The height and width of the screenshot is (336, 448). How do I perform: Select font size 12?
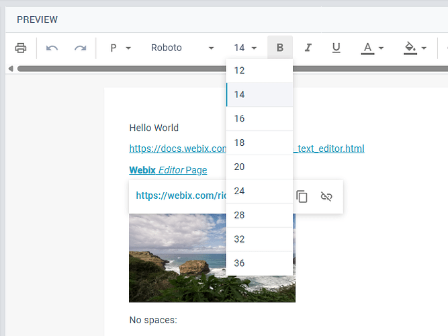259,71
